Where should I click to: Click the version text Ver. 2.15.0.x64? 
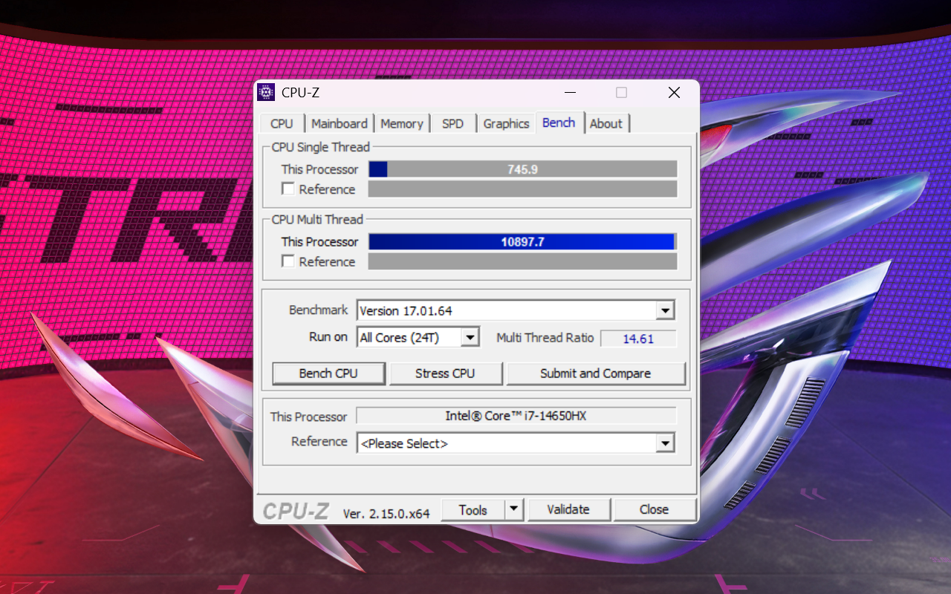(386, 513)
